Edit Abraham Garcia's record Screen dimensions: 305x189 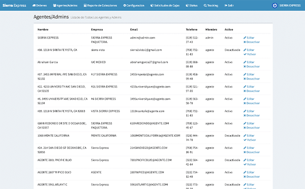tap(249, 62)
